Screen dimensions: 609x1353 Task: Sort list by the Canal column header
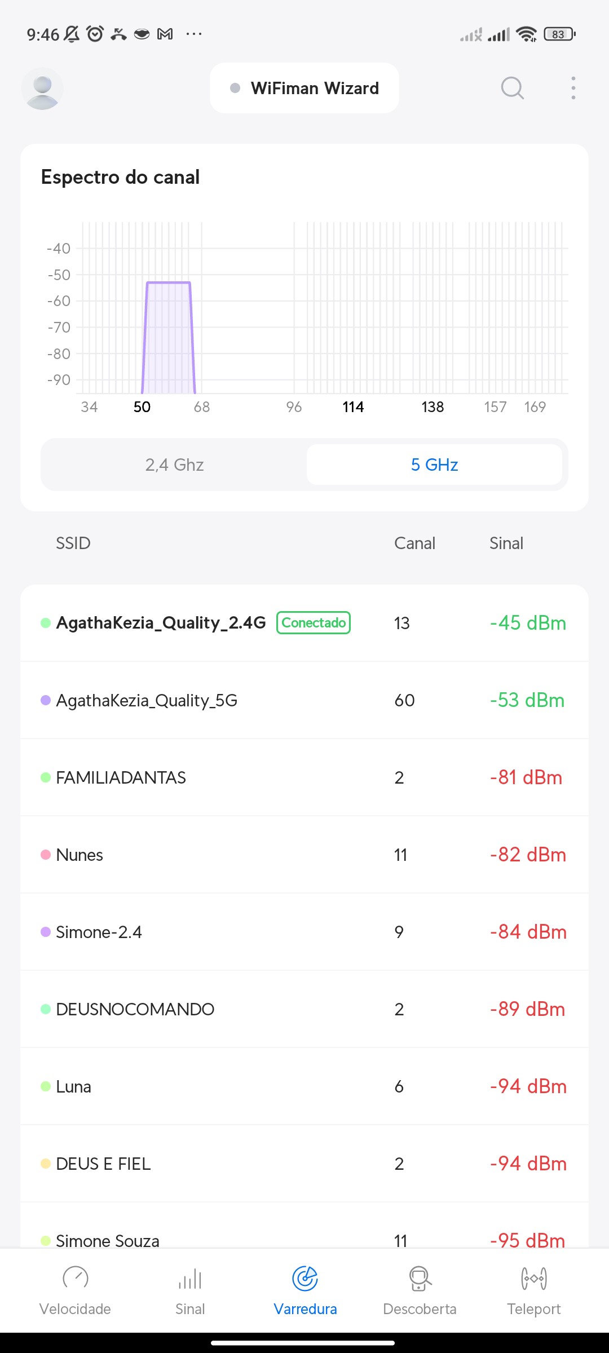coord(414,543)
